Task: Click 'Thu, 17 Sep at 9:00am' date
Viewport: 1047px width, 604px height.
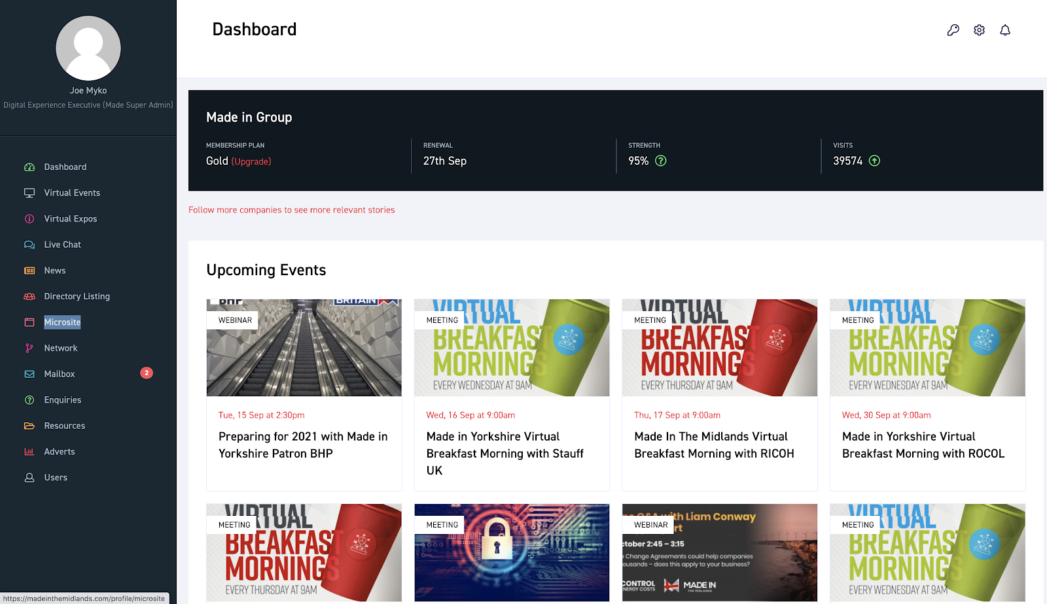Action: (677, 415)
